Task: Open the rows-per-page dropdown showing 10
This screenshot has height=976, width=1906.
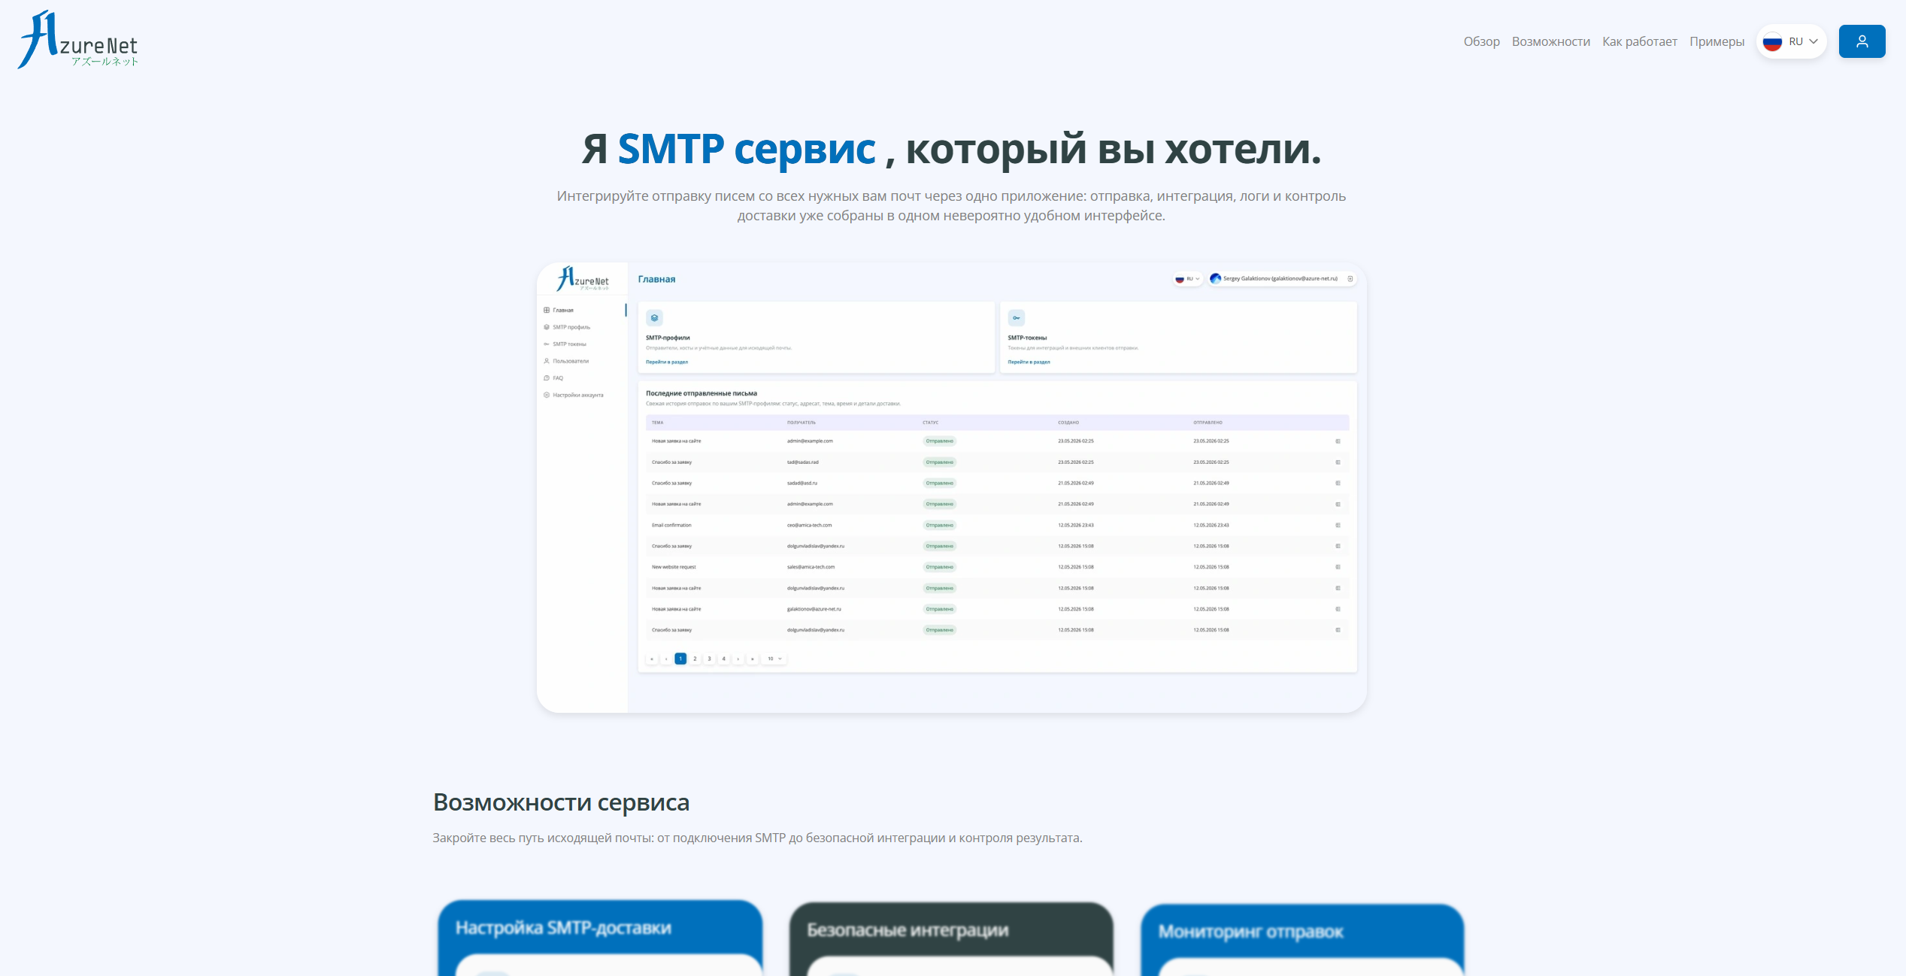Action: click(774, 659)
